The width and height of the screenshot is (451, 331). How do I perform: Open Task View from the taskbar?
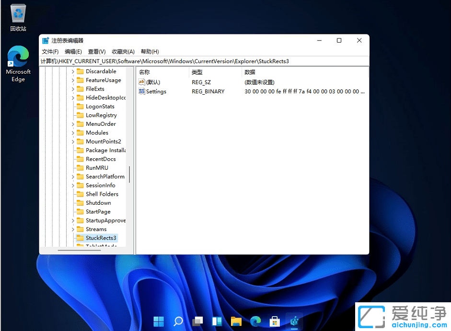pyautogui.click(x=197, y=321)
